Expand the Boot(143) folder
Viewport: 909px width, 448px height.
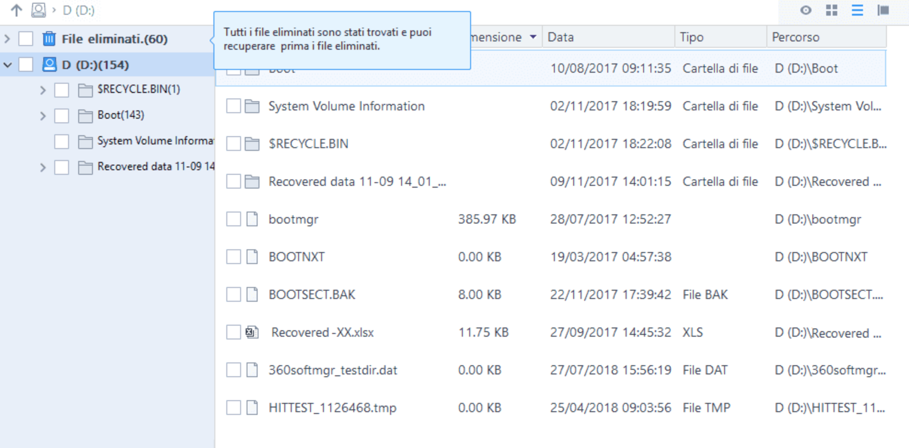point(43,115)
